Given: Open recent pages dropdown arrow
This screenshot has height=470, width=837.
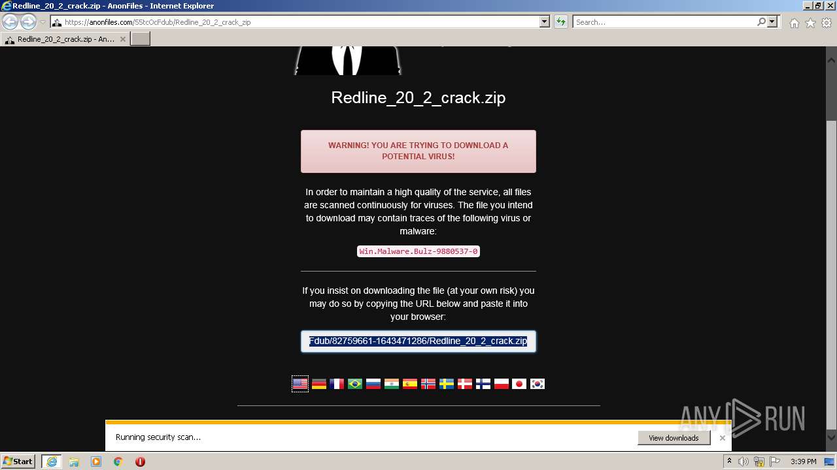Looking at the screenshot, I should click(43, 22).
